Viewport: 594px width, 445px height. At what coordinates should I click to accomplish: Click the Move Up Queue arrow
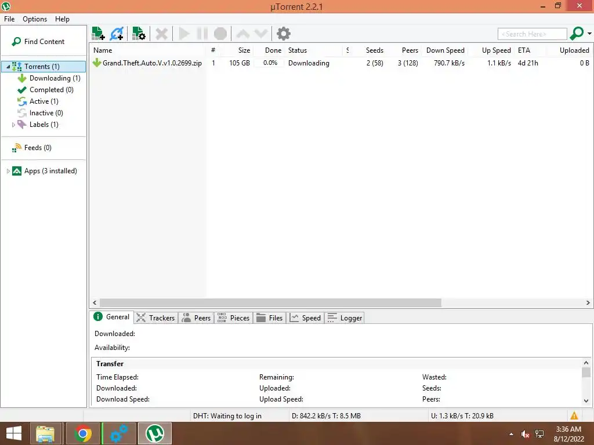coord(243,34)
